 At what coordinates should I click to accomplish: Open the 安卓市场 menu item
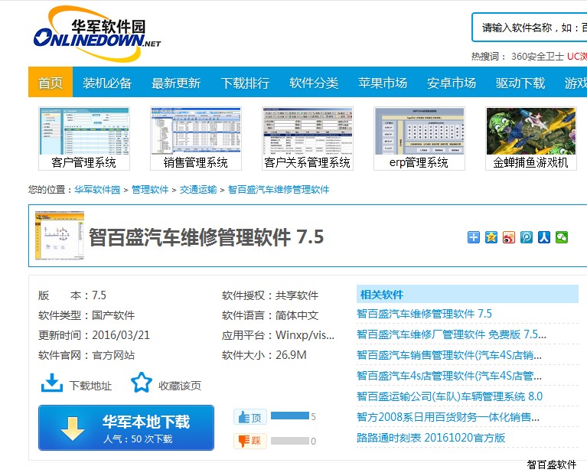pos(452,83)
